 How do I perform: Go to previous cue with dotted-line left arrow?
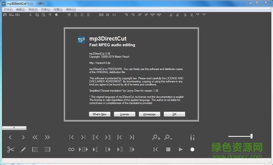71,138
